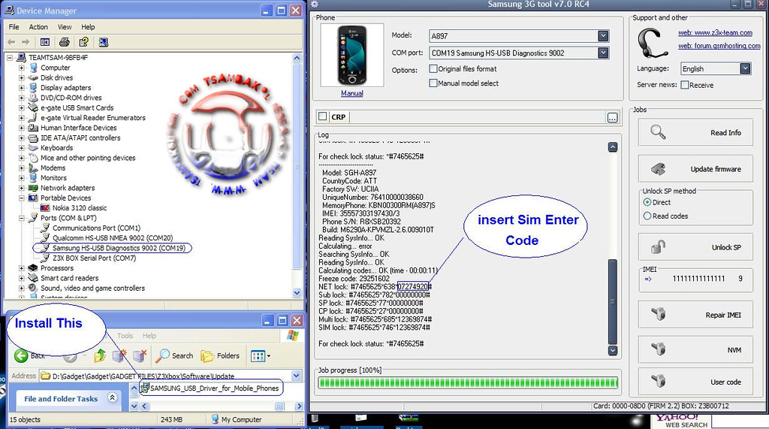Click the show/hide console tree icon
The width and height of the screenshot is (769, 429).
click(x=44, y=42)
